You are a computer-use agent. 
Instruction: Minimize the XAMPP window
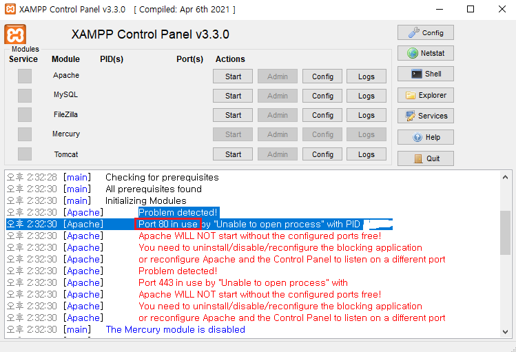click(440, 9)
